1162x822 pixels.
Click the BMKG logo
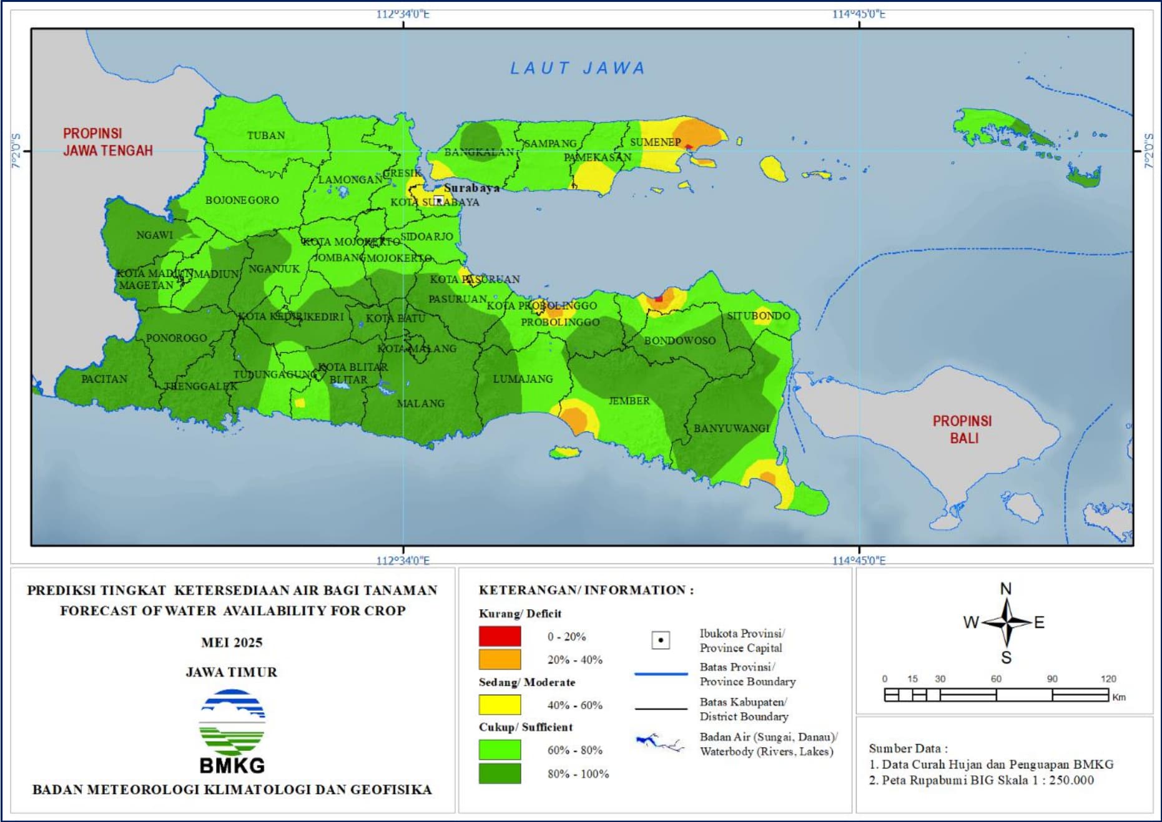coord(232,731)
